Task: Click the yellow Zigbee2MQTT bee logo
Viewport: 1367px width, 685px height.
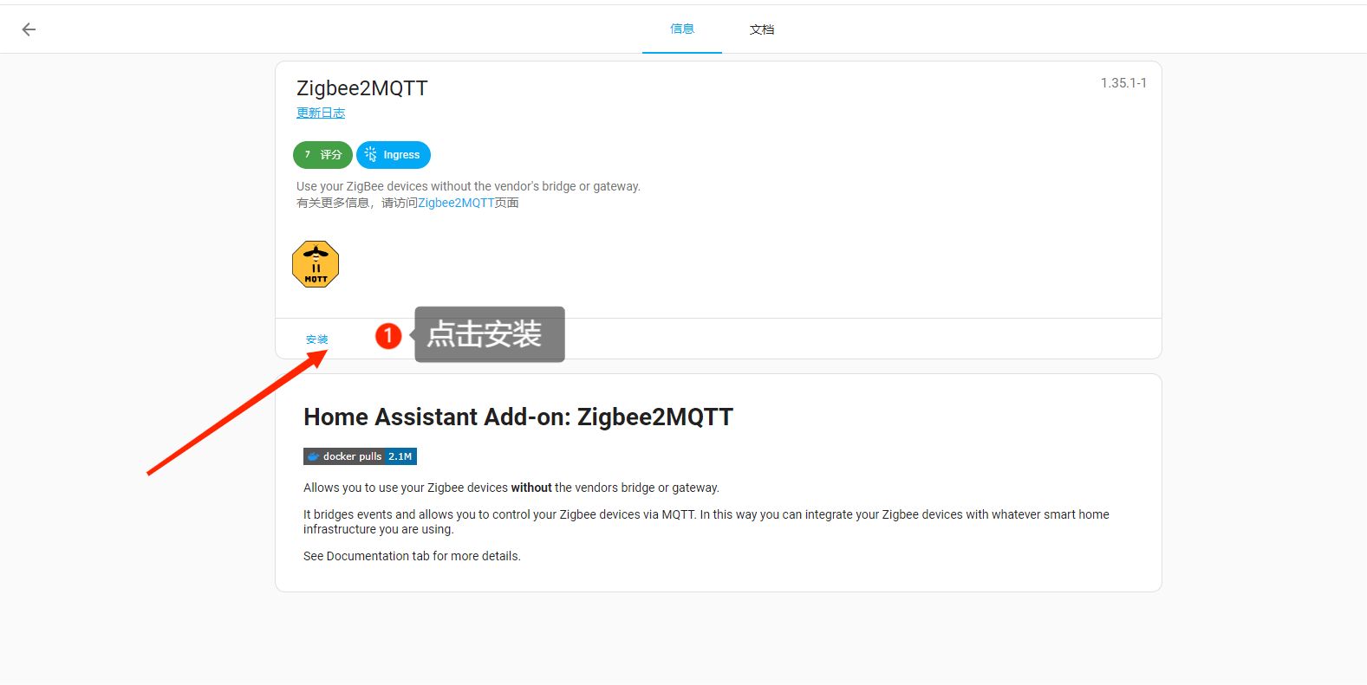Action: (316, 264)
